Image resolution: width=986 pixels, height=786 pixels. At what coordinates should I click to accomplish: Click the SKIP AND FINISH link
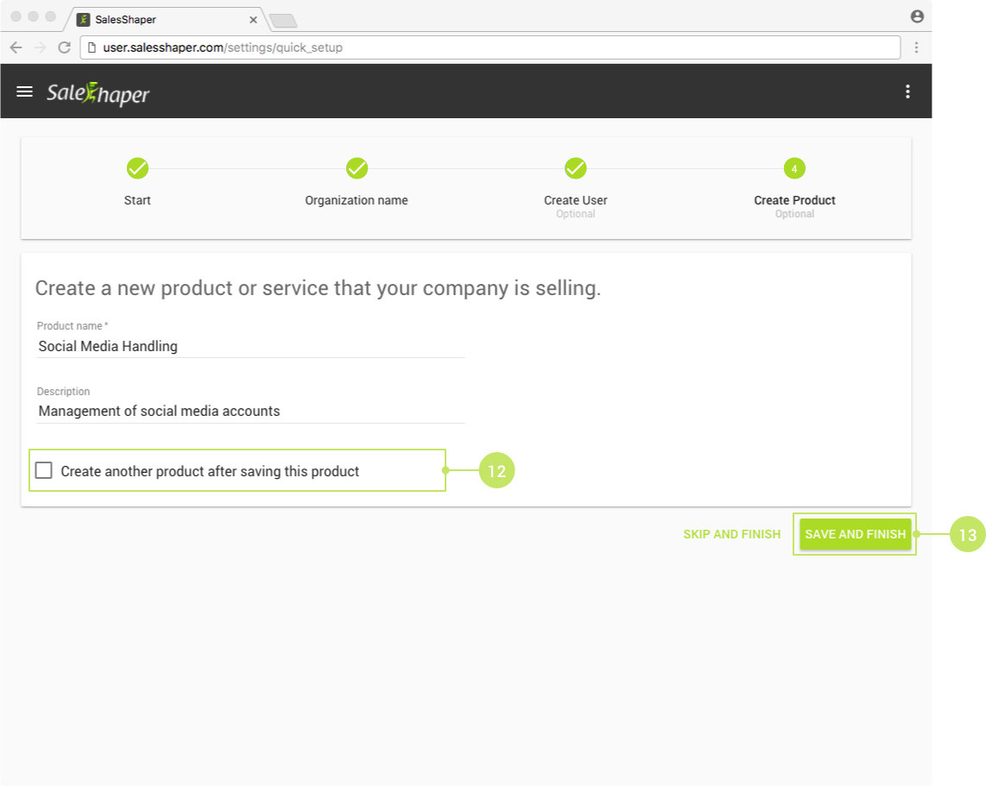732,534
